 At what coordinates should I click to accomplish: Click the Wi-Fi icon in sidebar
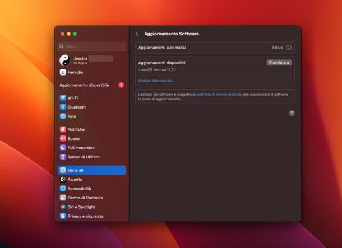coord(63,98)
